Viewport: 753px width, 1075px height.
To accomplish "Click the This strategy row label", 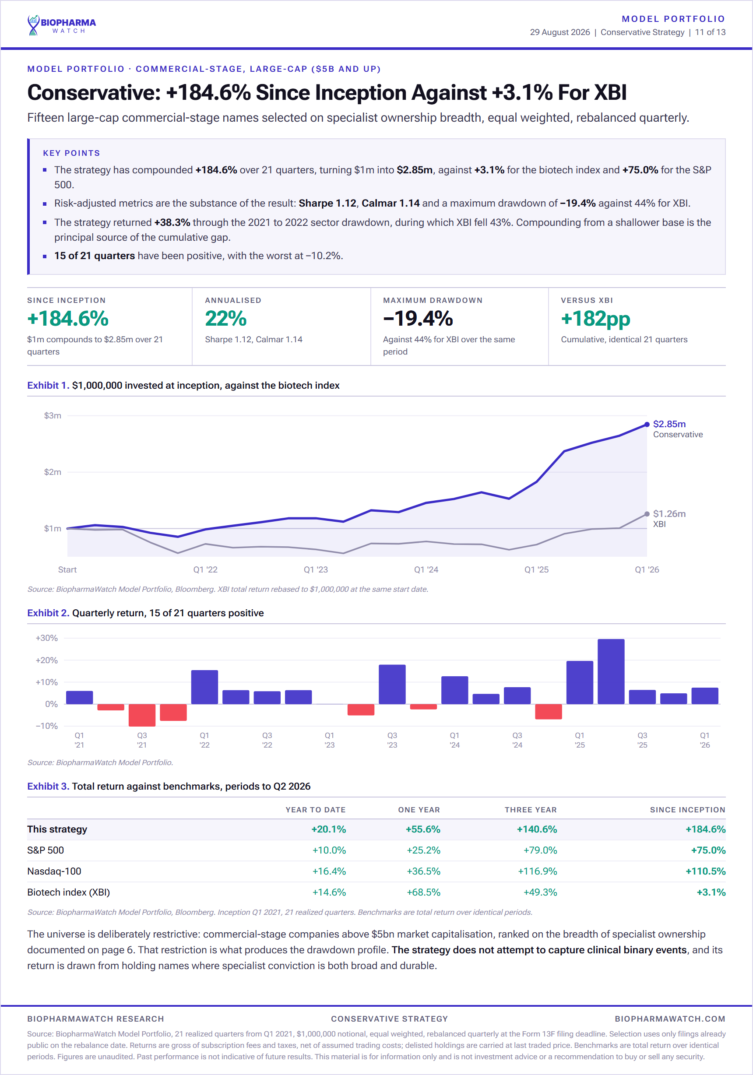I will [x=57, y=829].
